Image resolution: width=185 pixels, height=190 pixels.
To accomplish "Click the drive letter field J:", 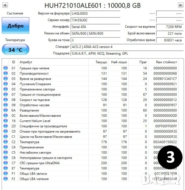I will click(x=95, y=40).
